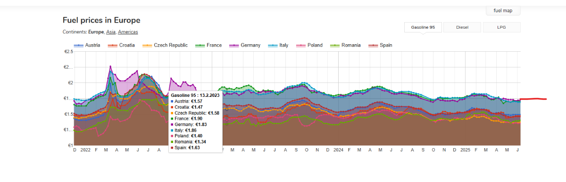Click the 2022 label on the time axis
This screenshot has width=566, height=182.
85,150
